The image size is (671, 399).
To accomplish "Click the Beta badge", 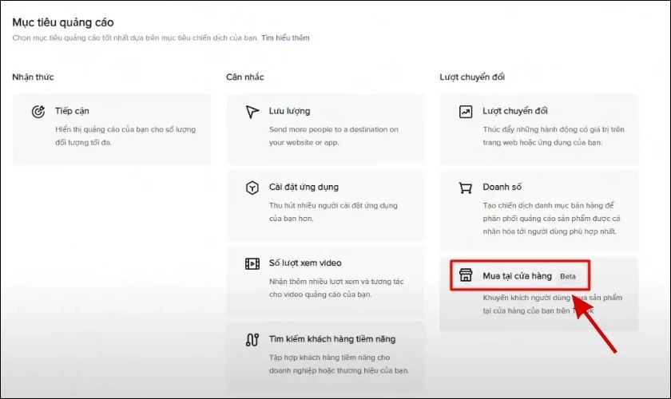I will tap(567, 276).
